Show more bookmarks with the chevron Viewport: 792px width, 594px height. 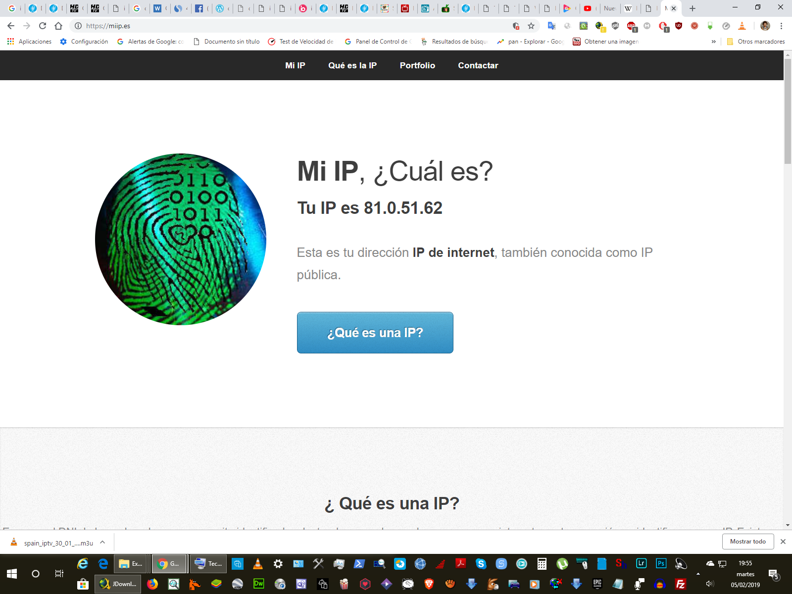click(x=713, y=42)
